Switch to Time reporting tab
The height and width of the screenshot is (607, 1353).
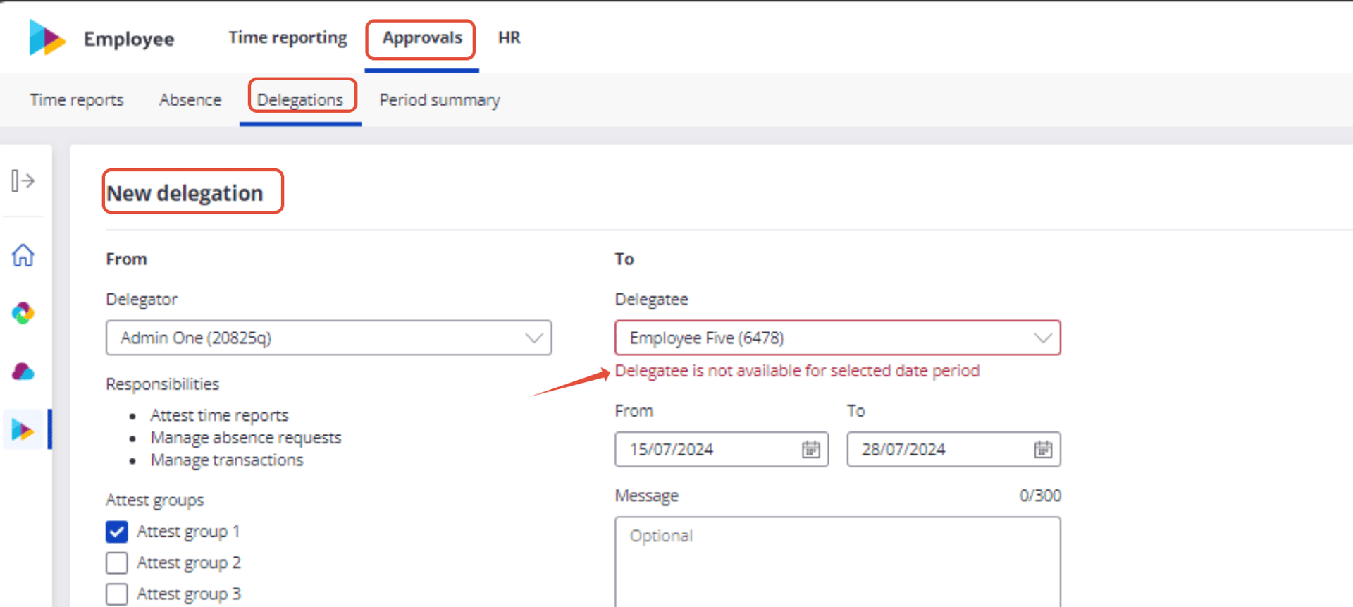pos(288,37)
